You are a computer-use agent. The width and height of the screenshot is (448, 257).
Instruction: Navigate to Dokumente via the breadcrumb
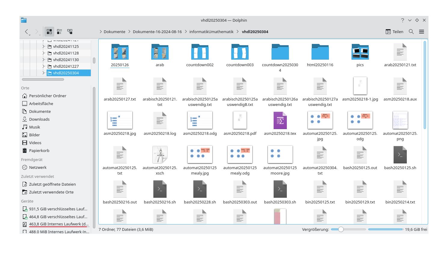(114, 31)
